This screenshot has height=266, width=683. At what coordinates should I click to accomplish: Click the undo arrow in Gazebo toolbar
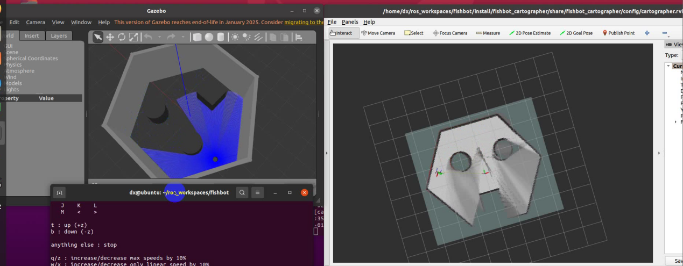tap(147, 37)
